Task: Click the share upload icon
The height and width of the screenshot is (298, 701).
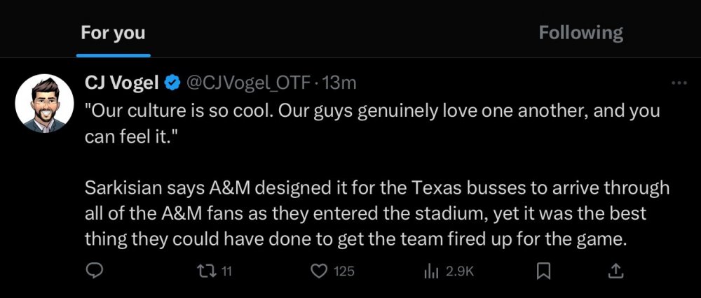Action: (x=615, y=271)
